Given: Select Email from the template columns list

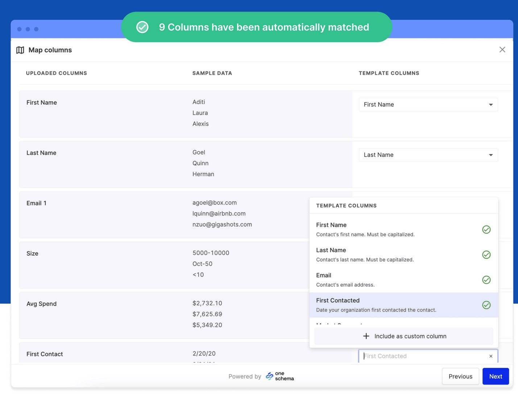Looking at the screenshot, I should click(x=403, y=280).
